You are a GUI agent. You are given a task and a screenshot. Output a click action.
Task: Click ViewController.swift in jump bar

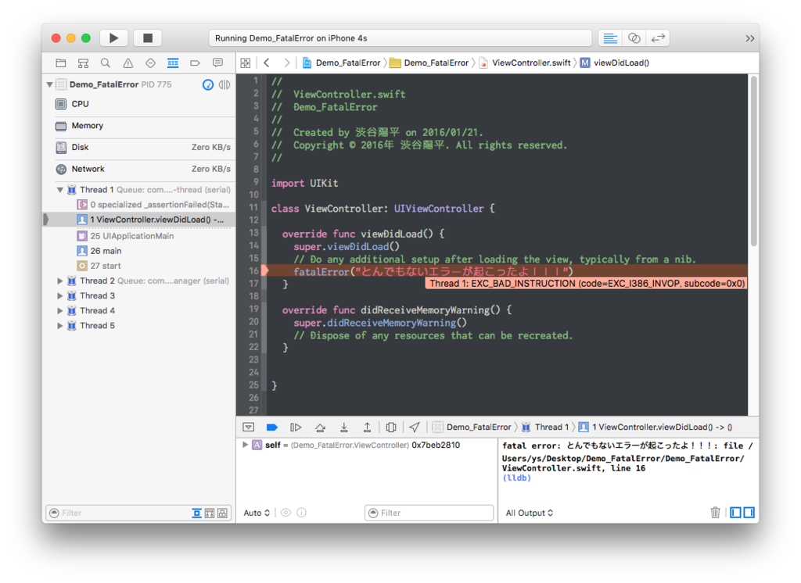point(525,63)
